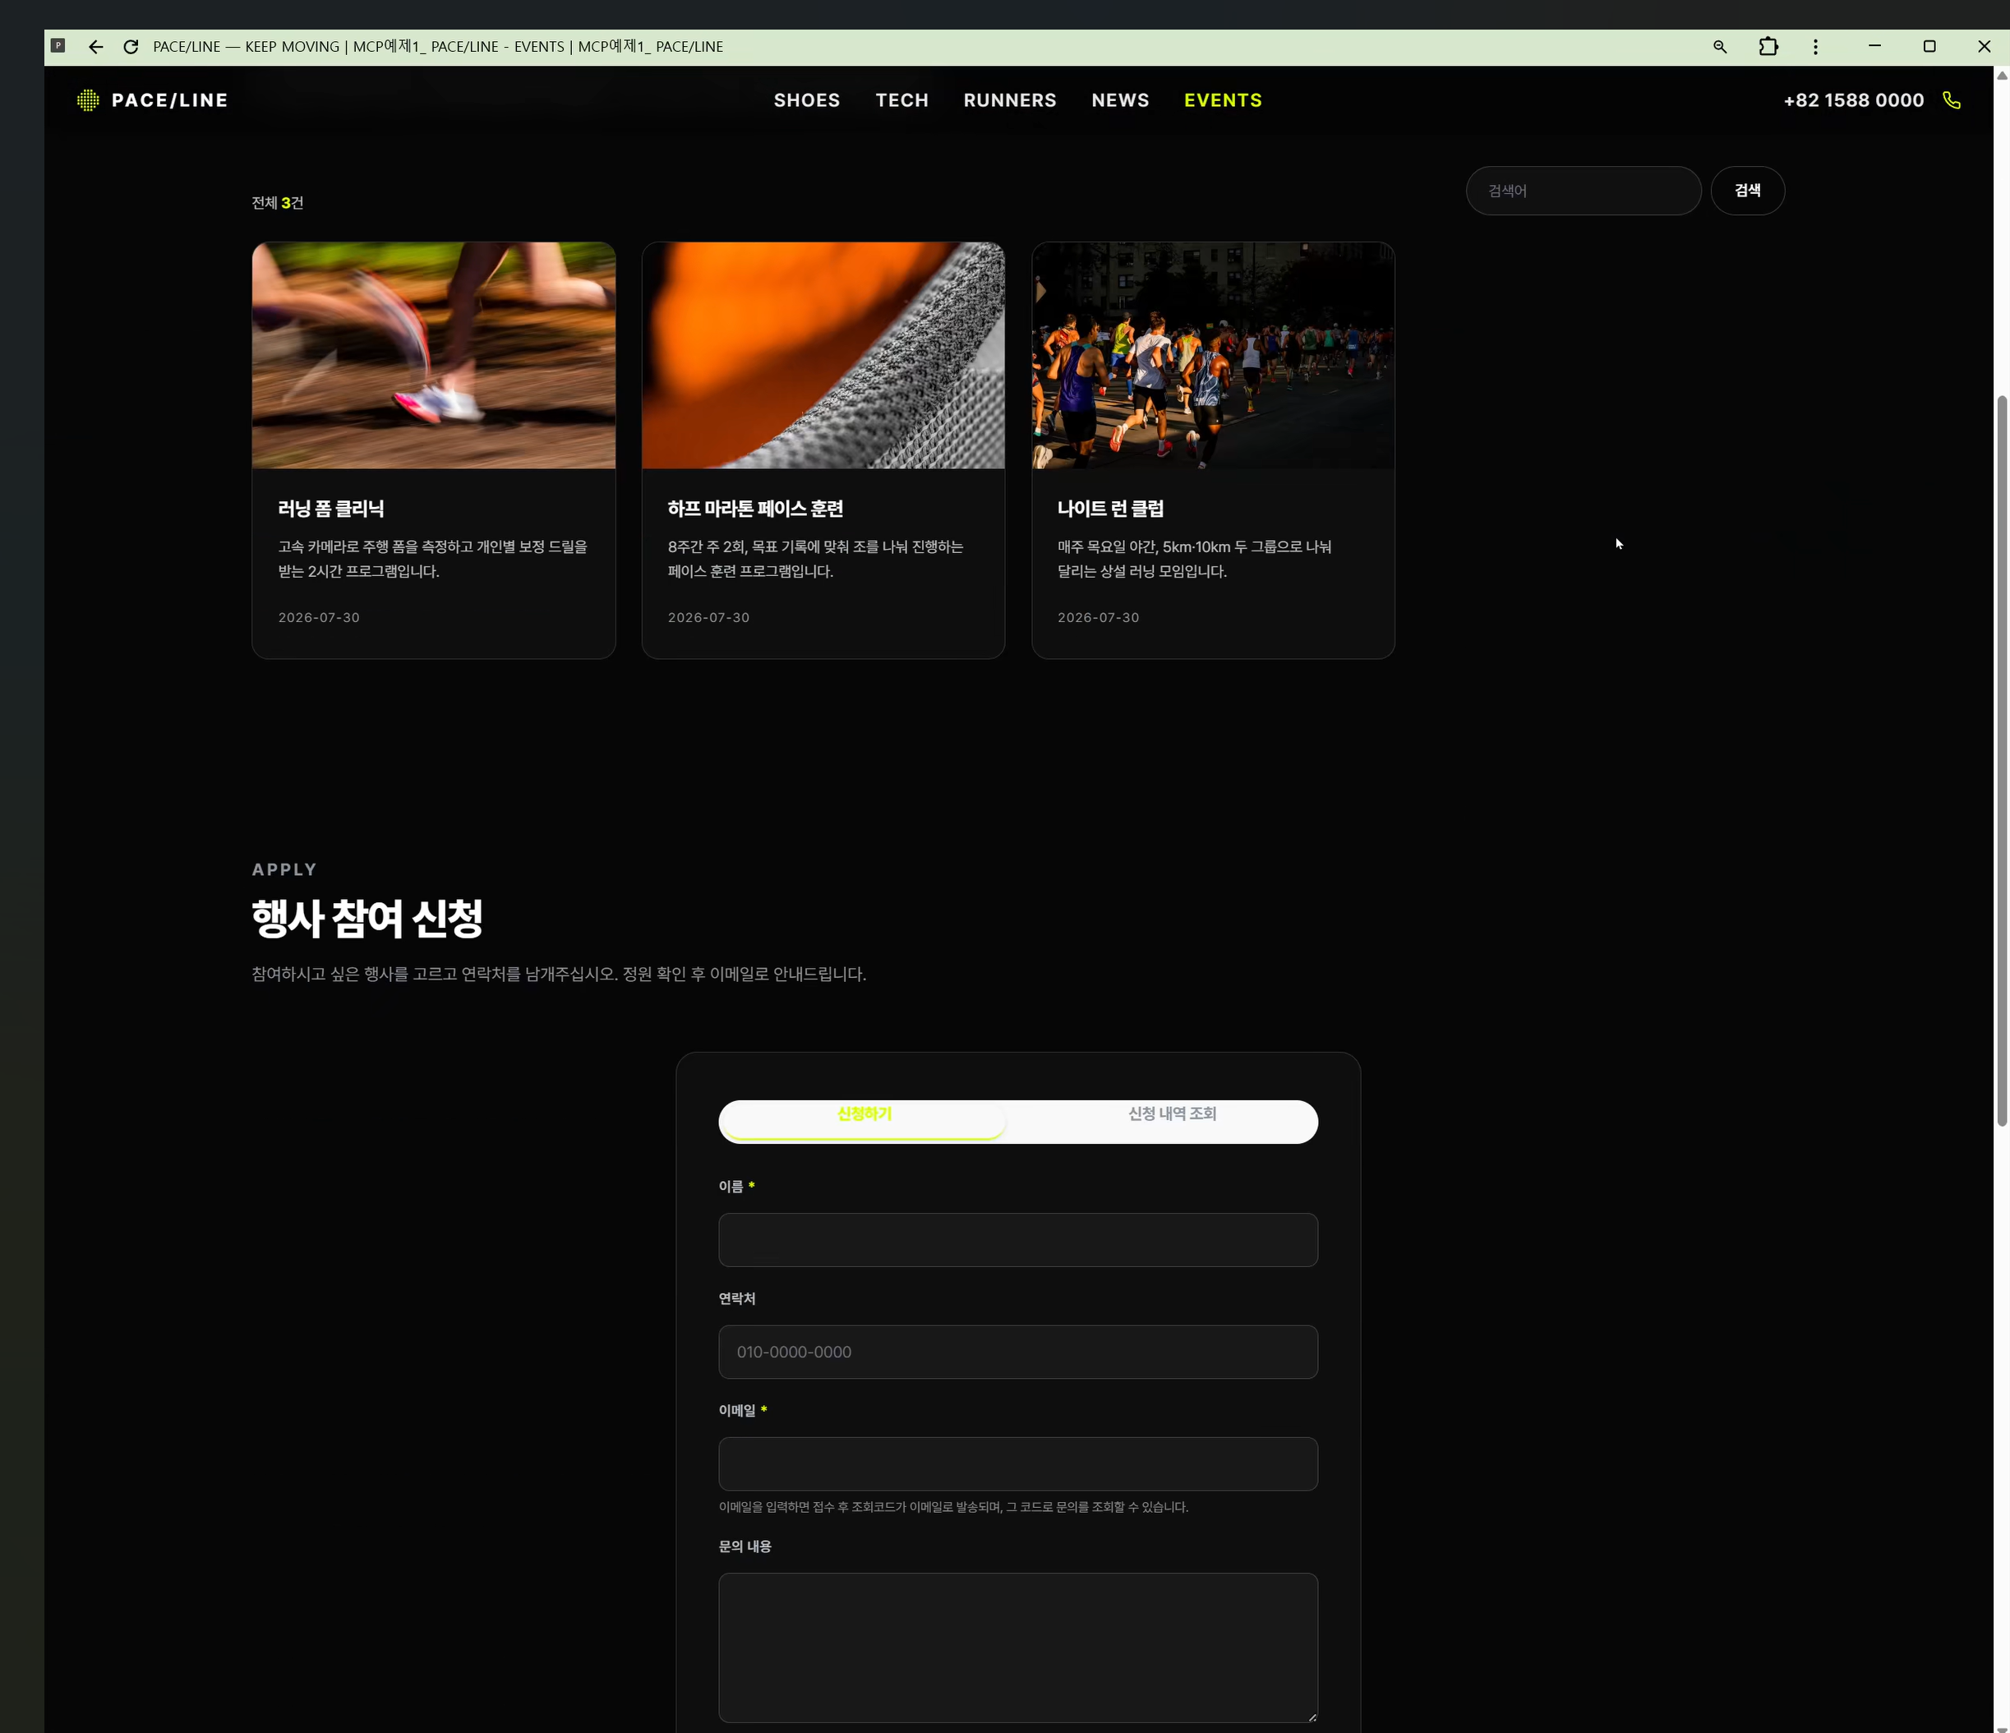
Task: Open the SHOES menu item
Action: coord(806,100)
